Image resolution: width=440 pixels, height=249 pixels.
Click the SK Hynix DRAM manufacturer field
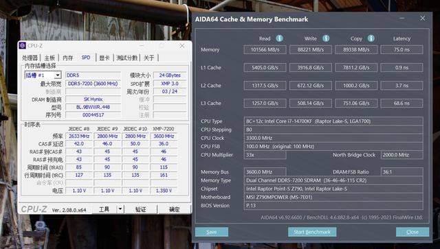[x=93, y=99]
